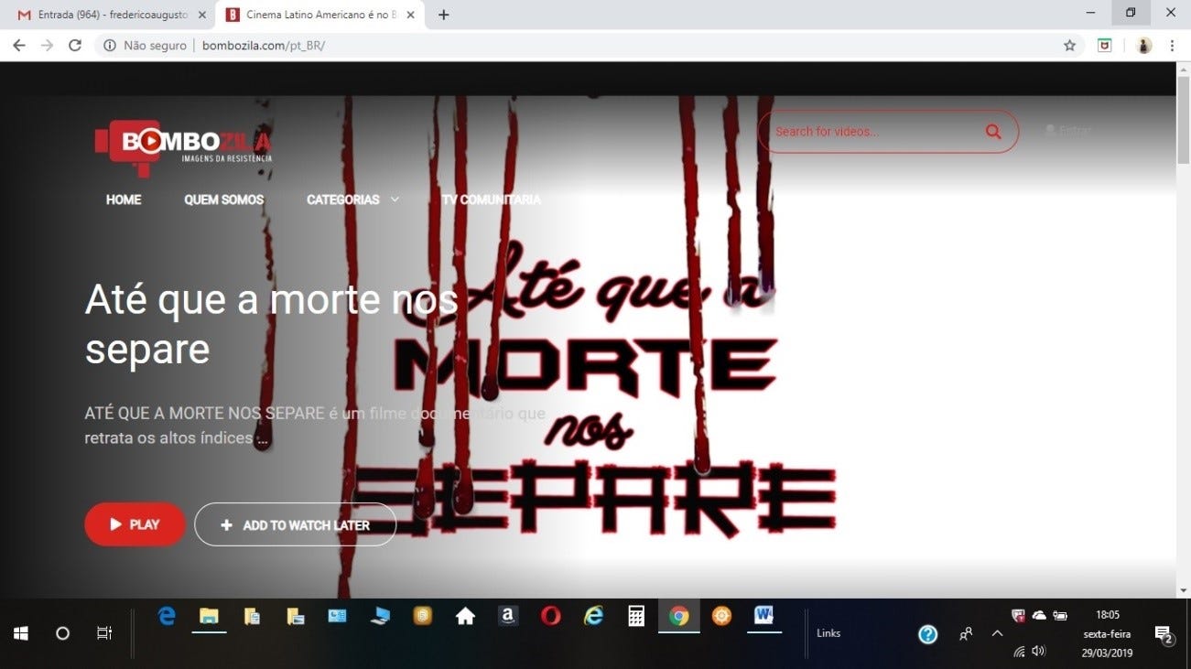Select the Cinema Latino Americano tab
Screen dimensions: 1191x669
pyautogui.click(x=320, y=15)
